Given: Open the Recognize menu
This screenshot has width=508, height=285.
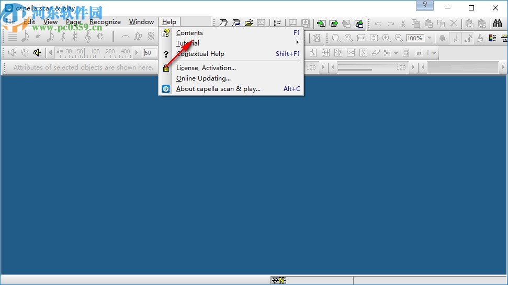Looking at the screenshot, I should 105,21.
